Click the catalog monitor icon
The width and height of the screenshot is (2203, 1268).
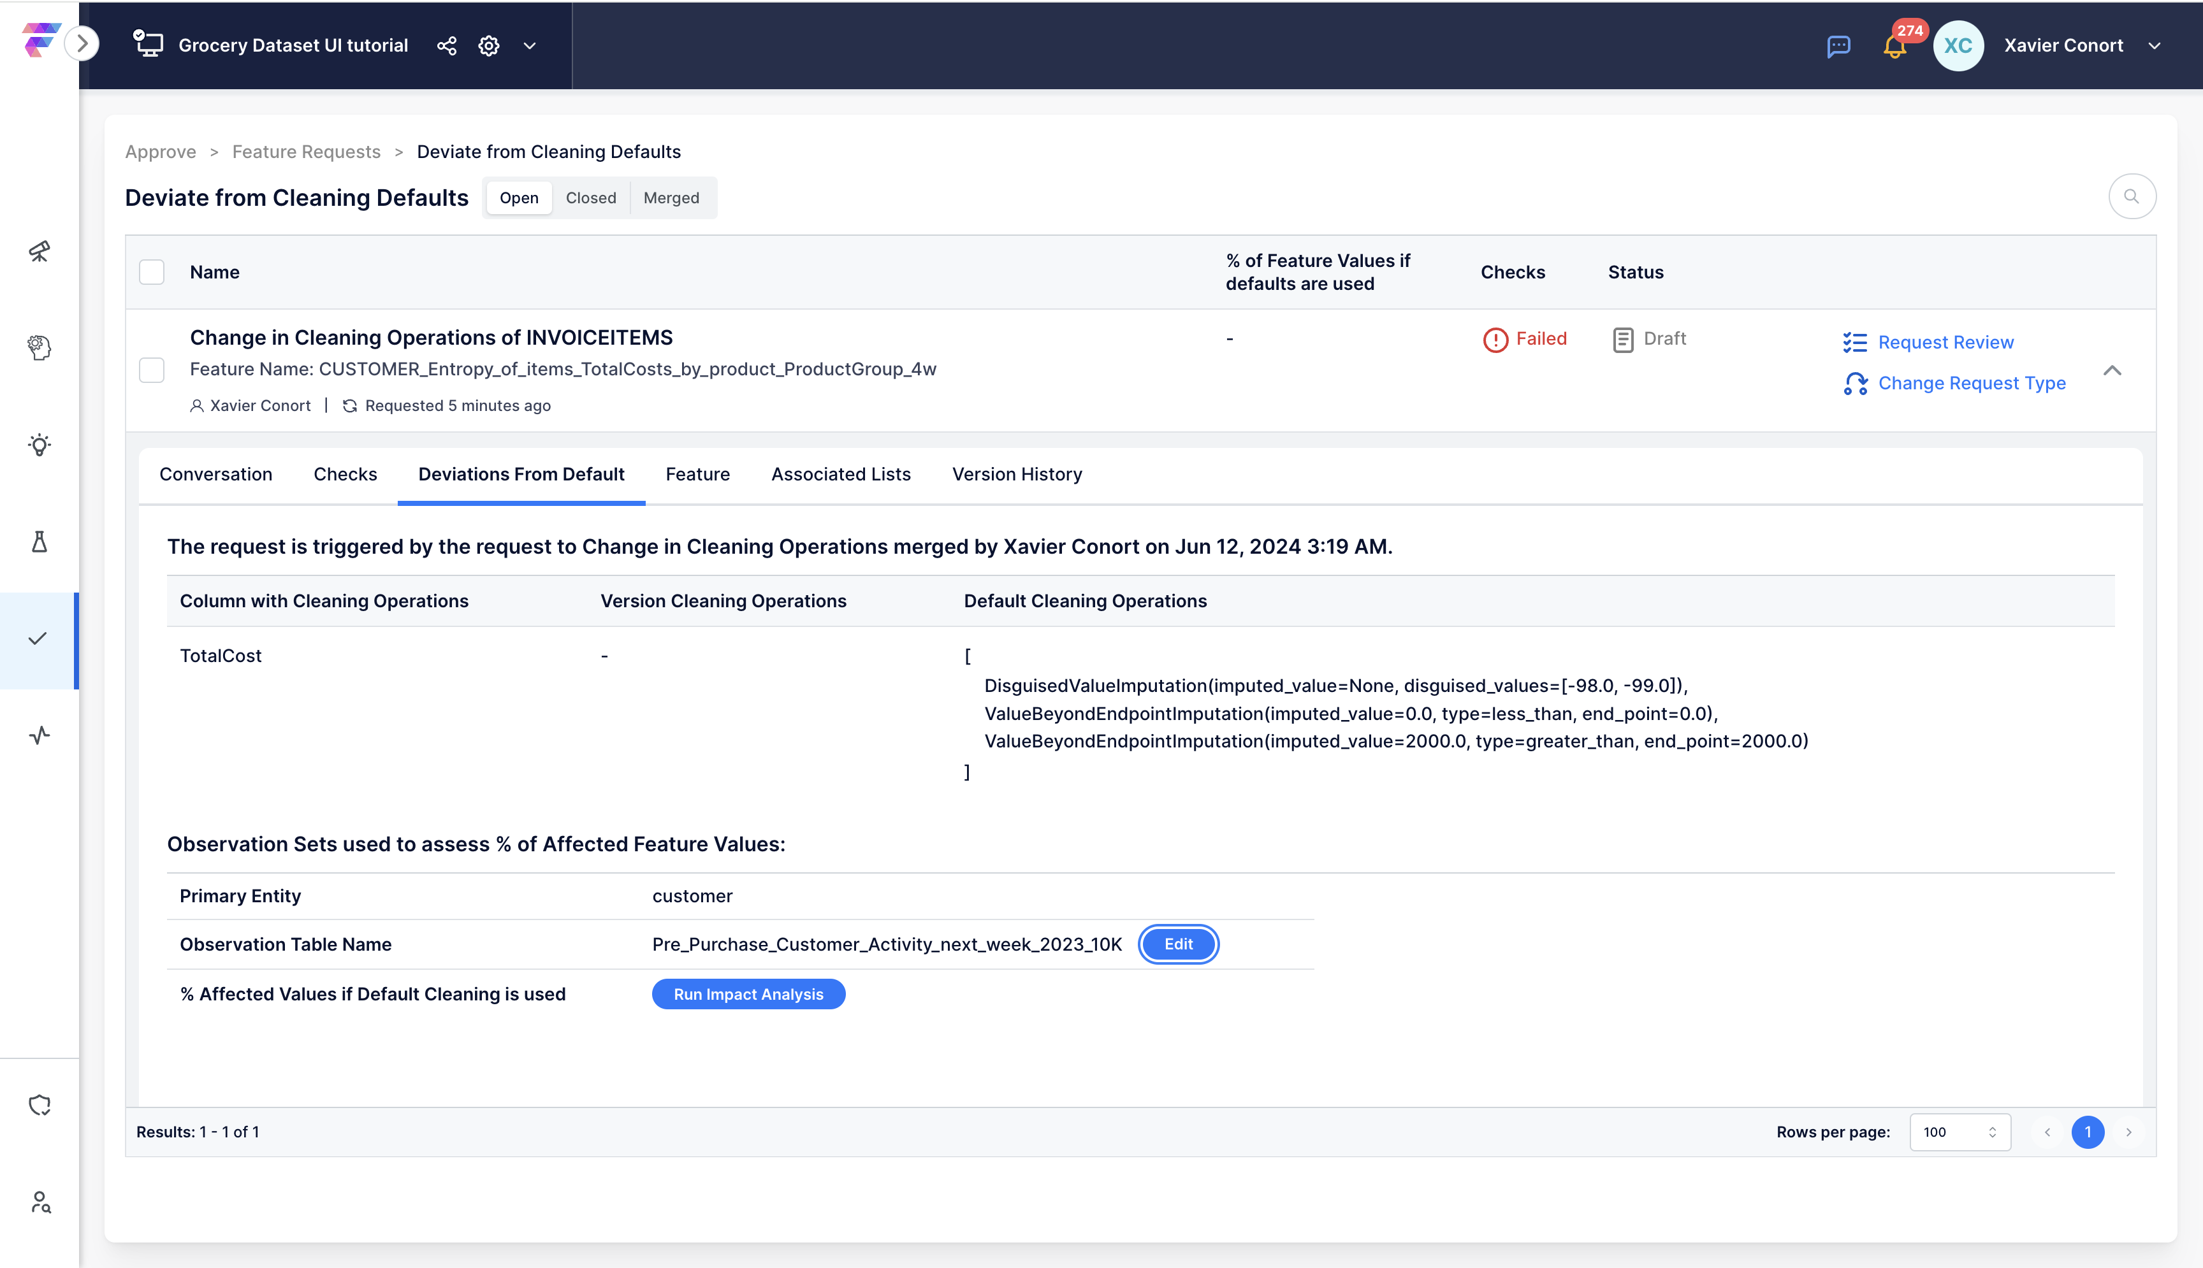(x=148, y=43)
